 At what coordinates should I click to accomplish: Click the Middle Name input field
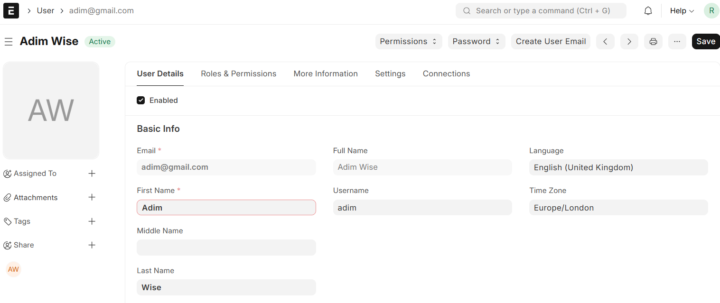tap(226, 248)
